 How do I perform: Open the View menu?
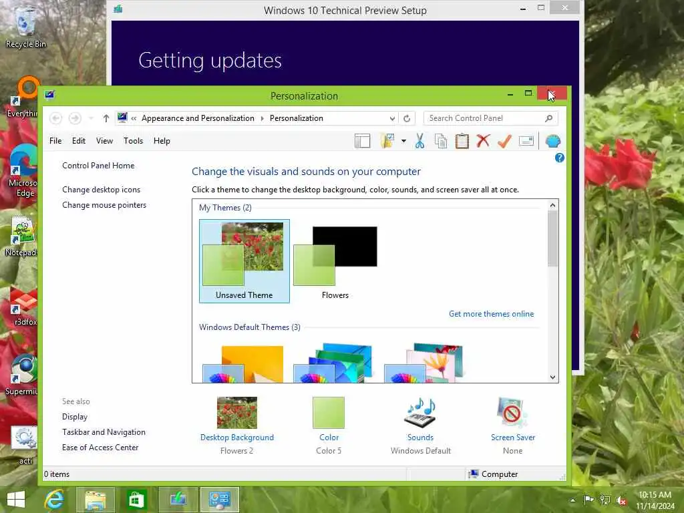point(104,141)
